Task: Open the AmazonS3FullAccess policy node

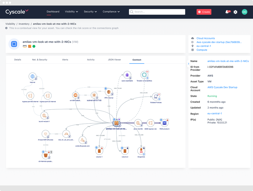Action: point(46,134)
